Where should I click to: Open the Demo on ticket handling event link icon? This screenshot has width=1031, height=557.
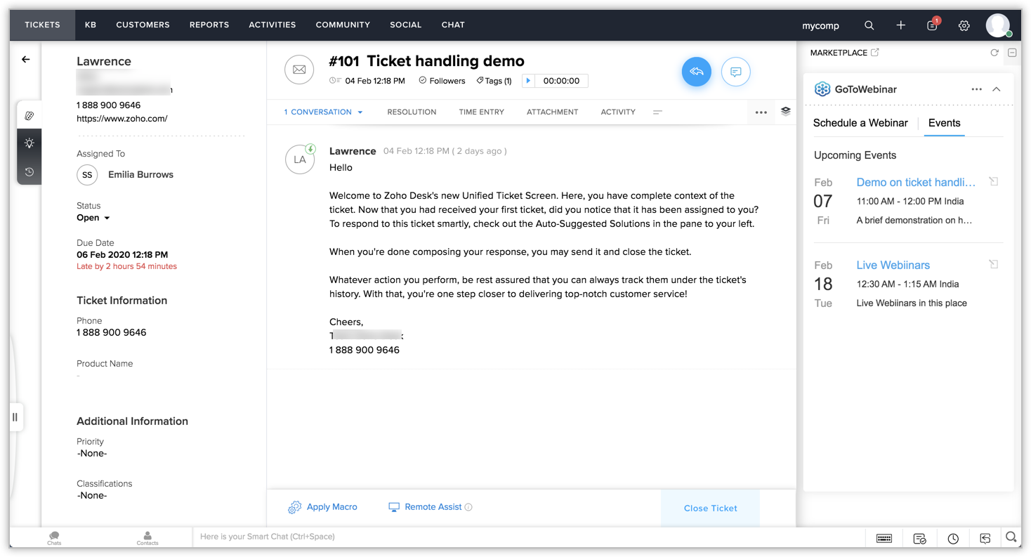coord(994,182)
